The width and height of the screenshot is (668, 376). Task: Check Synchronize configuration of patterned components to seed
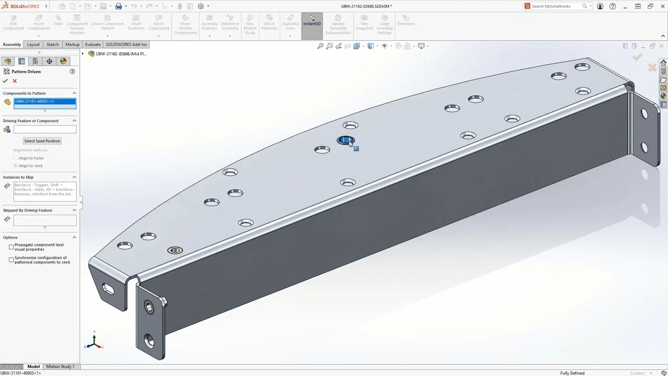pos(11,260)
